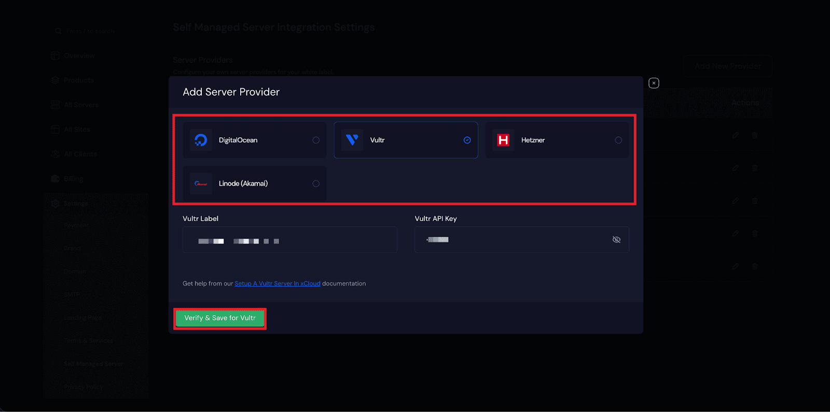Click into the Vultr API Key field
The image size is (830, 412).
[x=514, y=240]
